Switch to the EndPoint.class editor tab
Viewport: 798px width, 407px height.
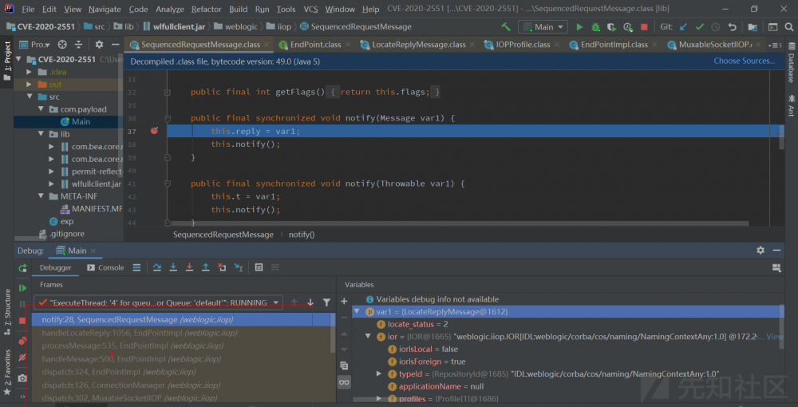(x=315, y=45)
